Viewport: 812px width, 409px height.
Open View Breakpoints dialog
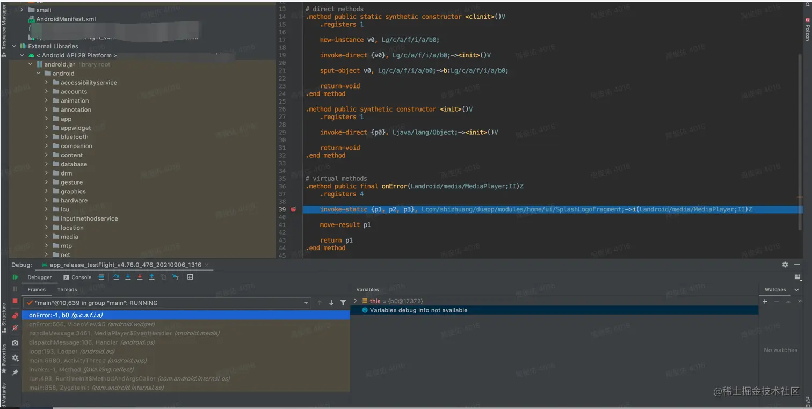[x=15, y=316]
